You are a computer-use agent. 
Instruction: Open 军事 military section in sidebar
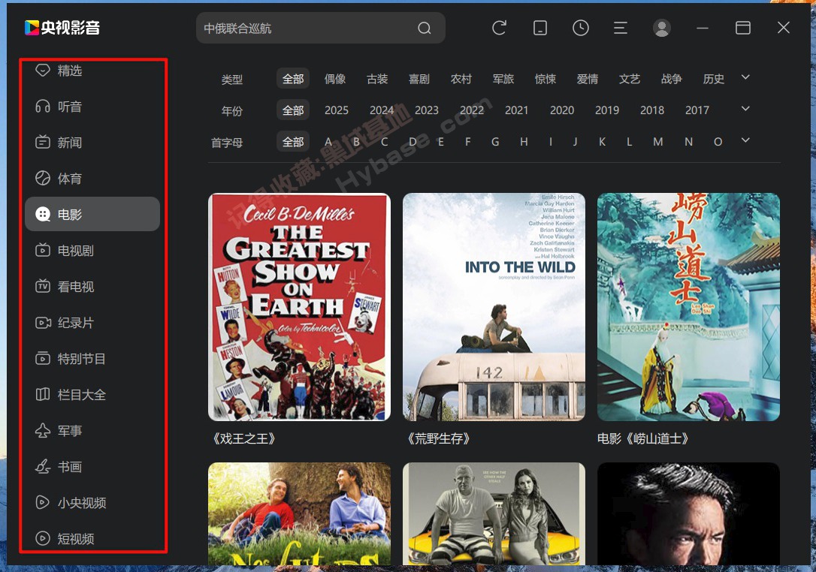69,431
